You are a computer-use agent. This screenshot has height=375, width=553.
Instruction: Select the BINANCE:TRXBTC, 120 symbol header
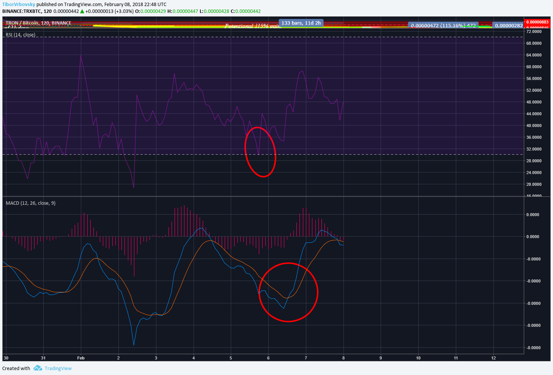pos(27,11)
